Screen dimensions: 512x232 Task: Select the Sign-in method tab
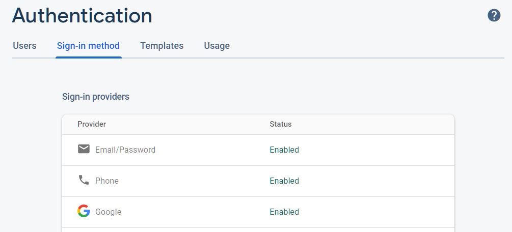click(x=88, y=46)
